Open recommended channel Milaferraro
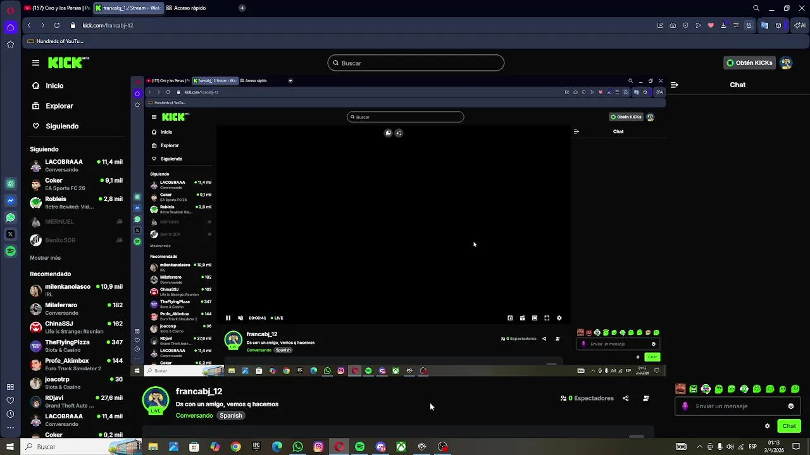The height and width of the screenshot is (455, 810). click(x=76, y=308)
